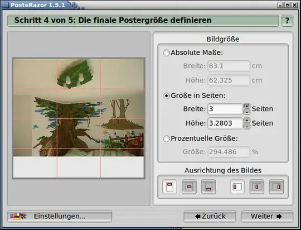
Task: Click the 'Schritt 4 von 5' heading
Action: 113,21
